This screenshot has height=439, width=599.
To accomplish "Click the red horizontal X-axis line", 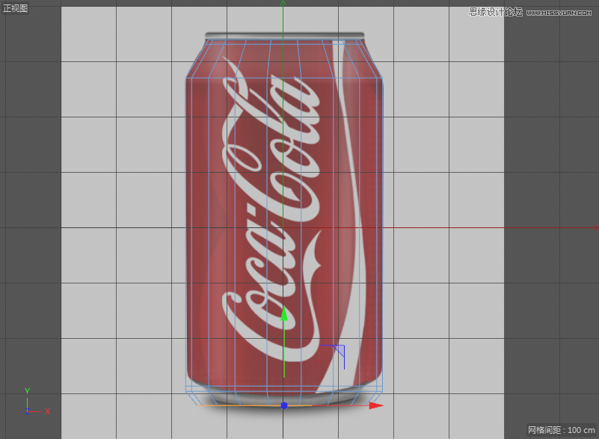I will (x=486, y=227).
